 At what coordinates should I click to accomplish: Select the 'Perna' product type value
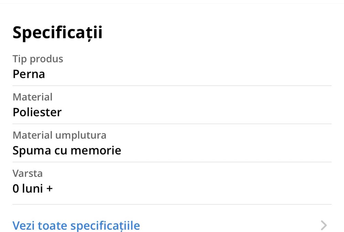[x=29, y=74]
